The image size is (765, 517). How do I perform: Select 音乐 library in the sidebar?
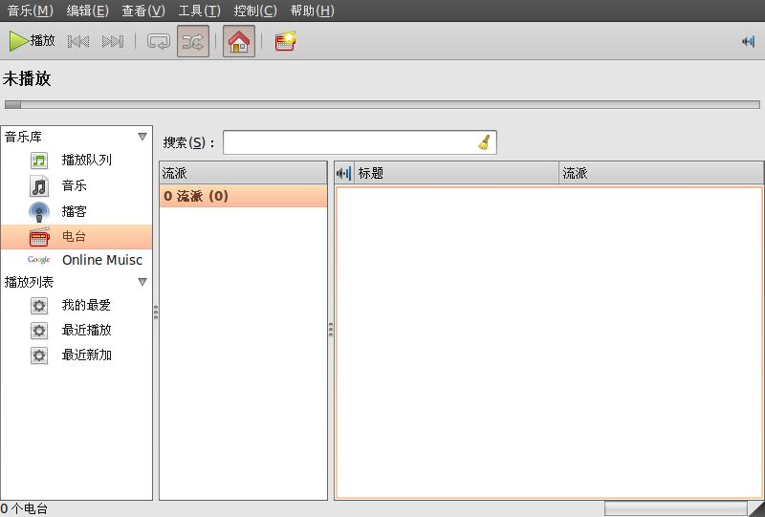[x=76, y=185]
